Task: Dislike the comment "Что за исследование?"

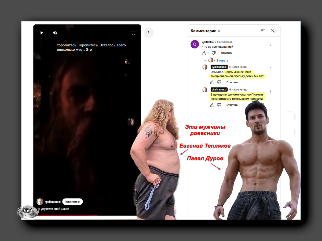Action: tap(214, 53)
